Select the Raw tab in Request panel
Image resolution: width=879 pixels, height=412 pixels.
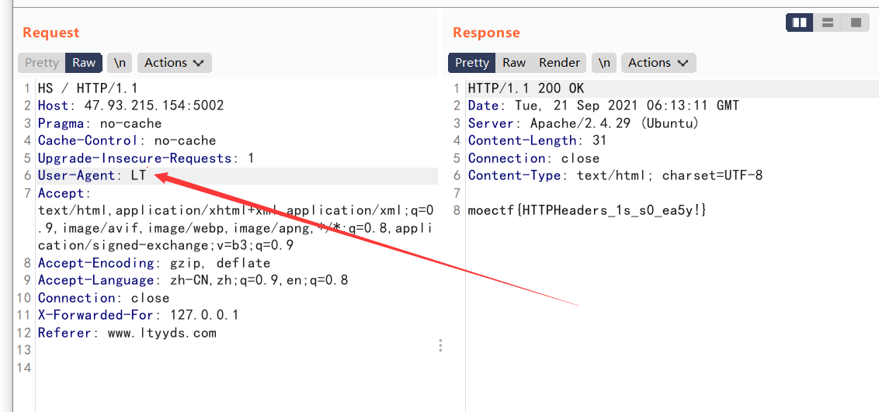click(84, 63)
